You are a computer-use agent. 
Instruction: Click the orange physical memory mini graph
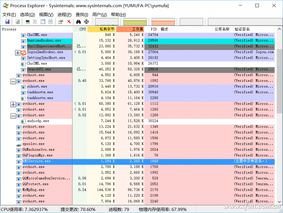tap(163, 22)
